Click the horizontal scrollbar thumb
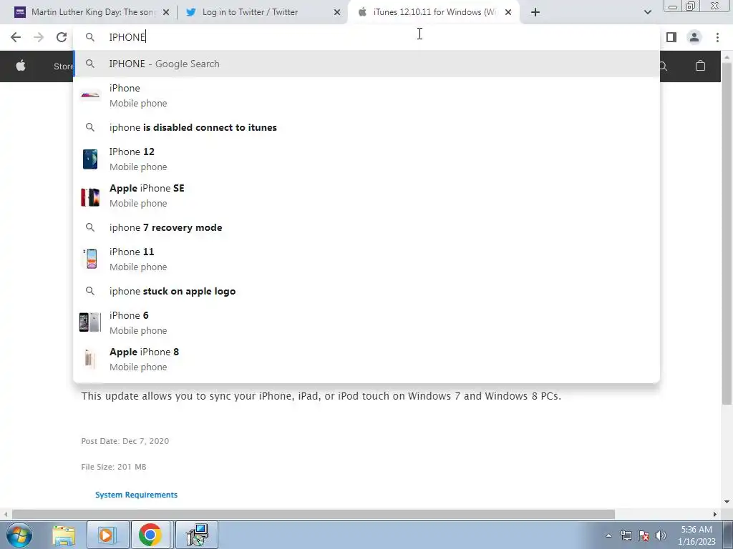733x549 pixels. [314, 514]
